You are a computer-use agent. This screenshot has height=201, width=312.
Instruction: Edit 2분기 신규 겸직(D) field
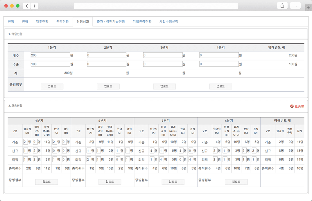(x=128, y=151)
